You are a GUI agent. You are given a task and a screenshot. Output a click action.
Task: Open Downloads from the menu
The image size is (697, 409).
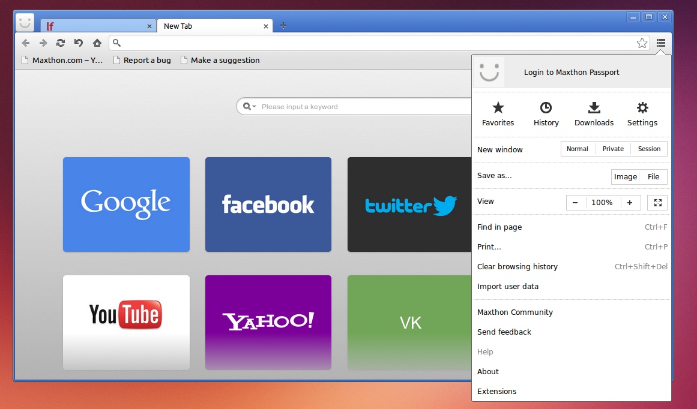point(594,114)
